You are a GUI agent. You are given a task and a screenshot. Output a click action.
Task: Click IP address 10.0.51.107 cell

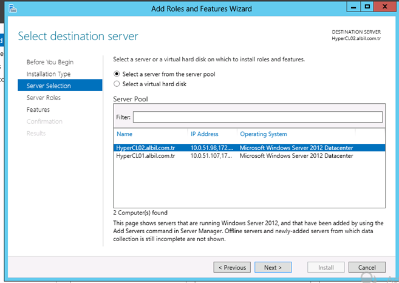[x=211, y=155]
